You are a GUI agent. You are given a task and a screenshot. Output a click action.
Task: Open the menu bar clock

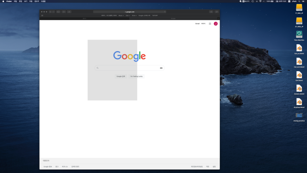pyautogui.click(x=281, y=2)
